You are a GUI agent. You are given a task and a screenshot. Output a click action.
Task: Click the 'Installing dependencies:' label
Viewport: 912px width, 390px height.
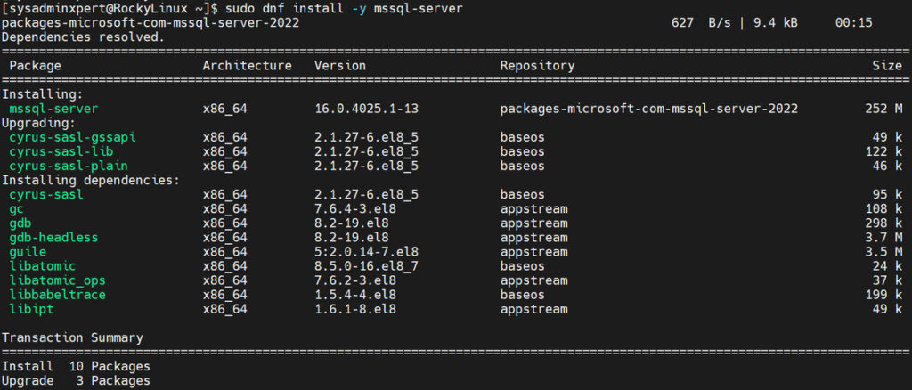point(92,180)
